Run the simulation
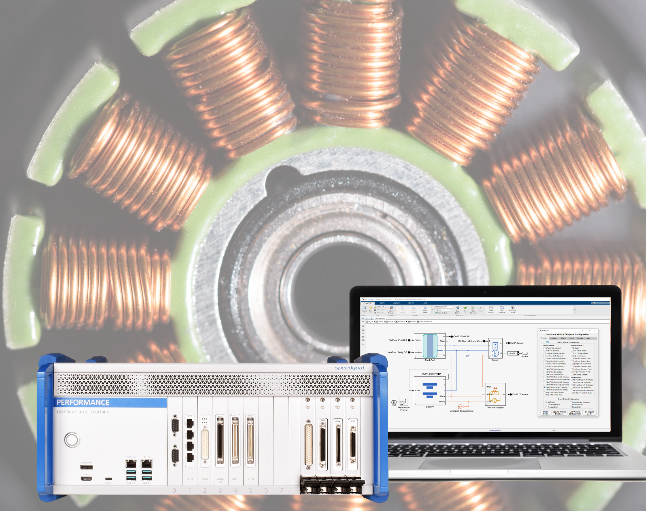The height and width of the screenshot is (511, 646). pyautogui.click(x=465, y=308)
